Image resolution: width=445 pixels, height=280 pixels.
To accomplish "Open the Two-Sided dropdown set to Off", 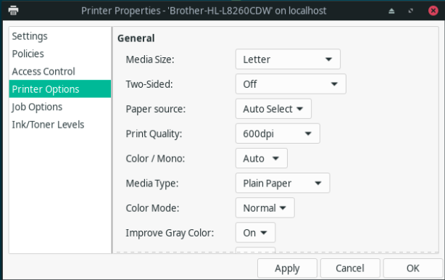I will [x=291, y=84].
